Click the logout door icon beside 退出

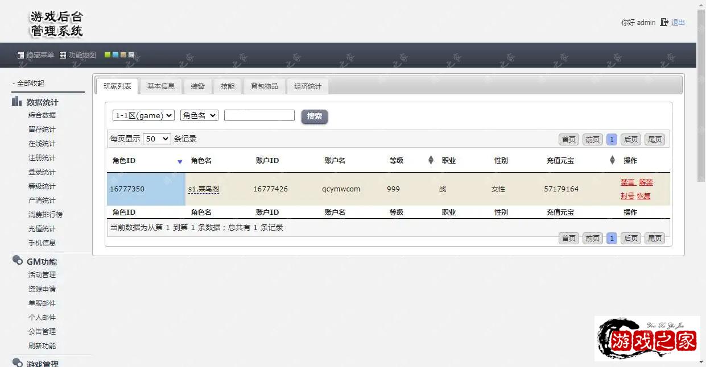coord(664,23)
